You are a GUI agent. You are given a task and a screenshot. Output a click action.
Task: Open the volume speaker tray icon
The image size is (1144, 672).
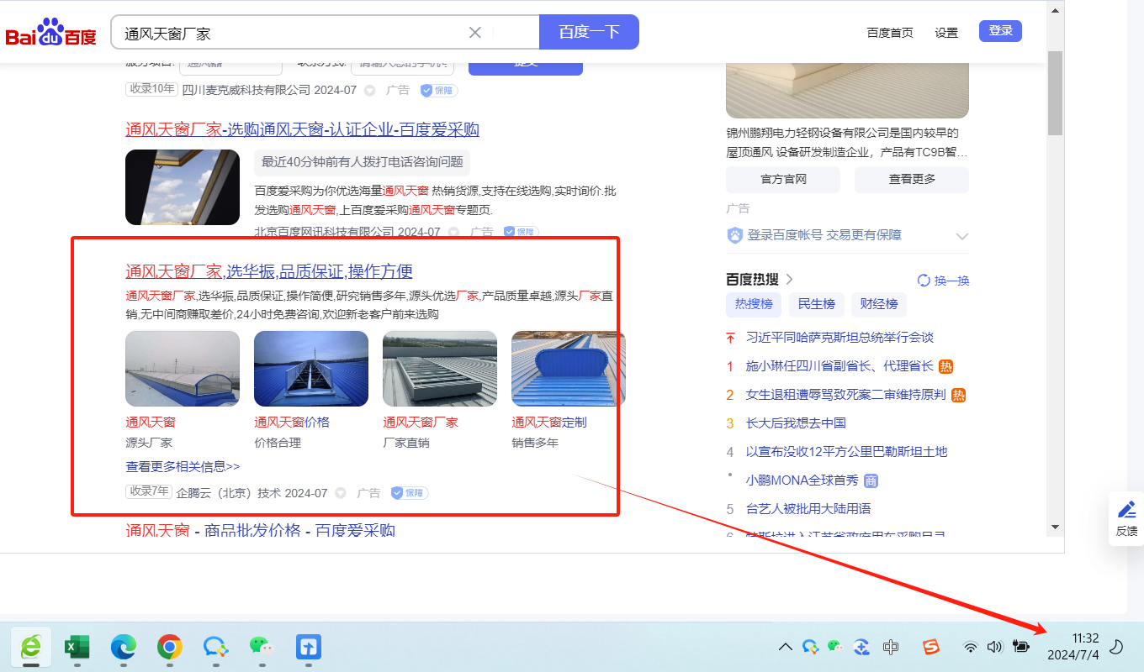(x=995, y=647)
